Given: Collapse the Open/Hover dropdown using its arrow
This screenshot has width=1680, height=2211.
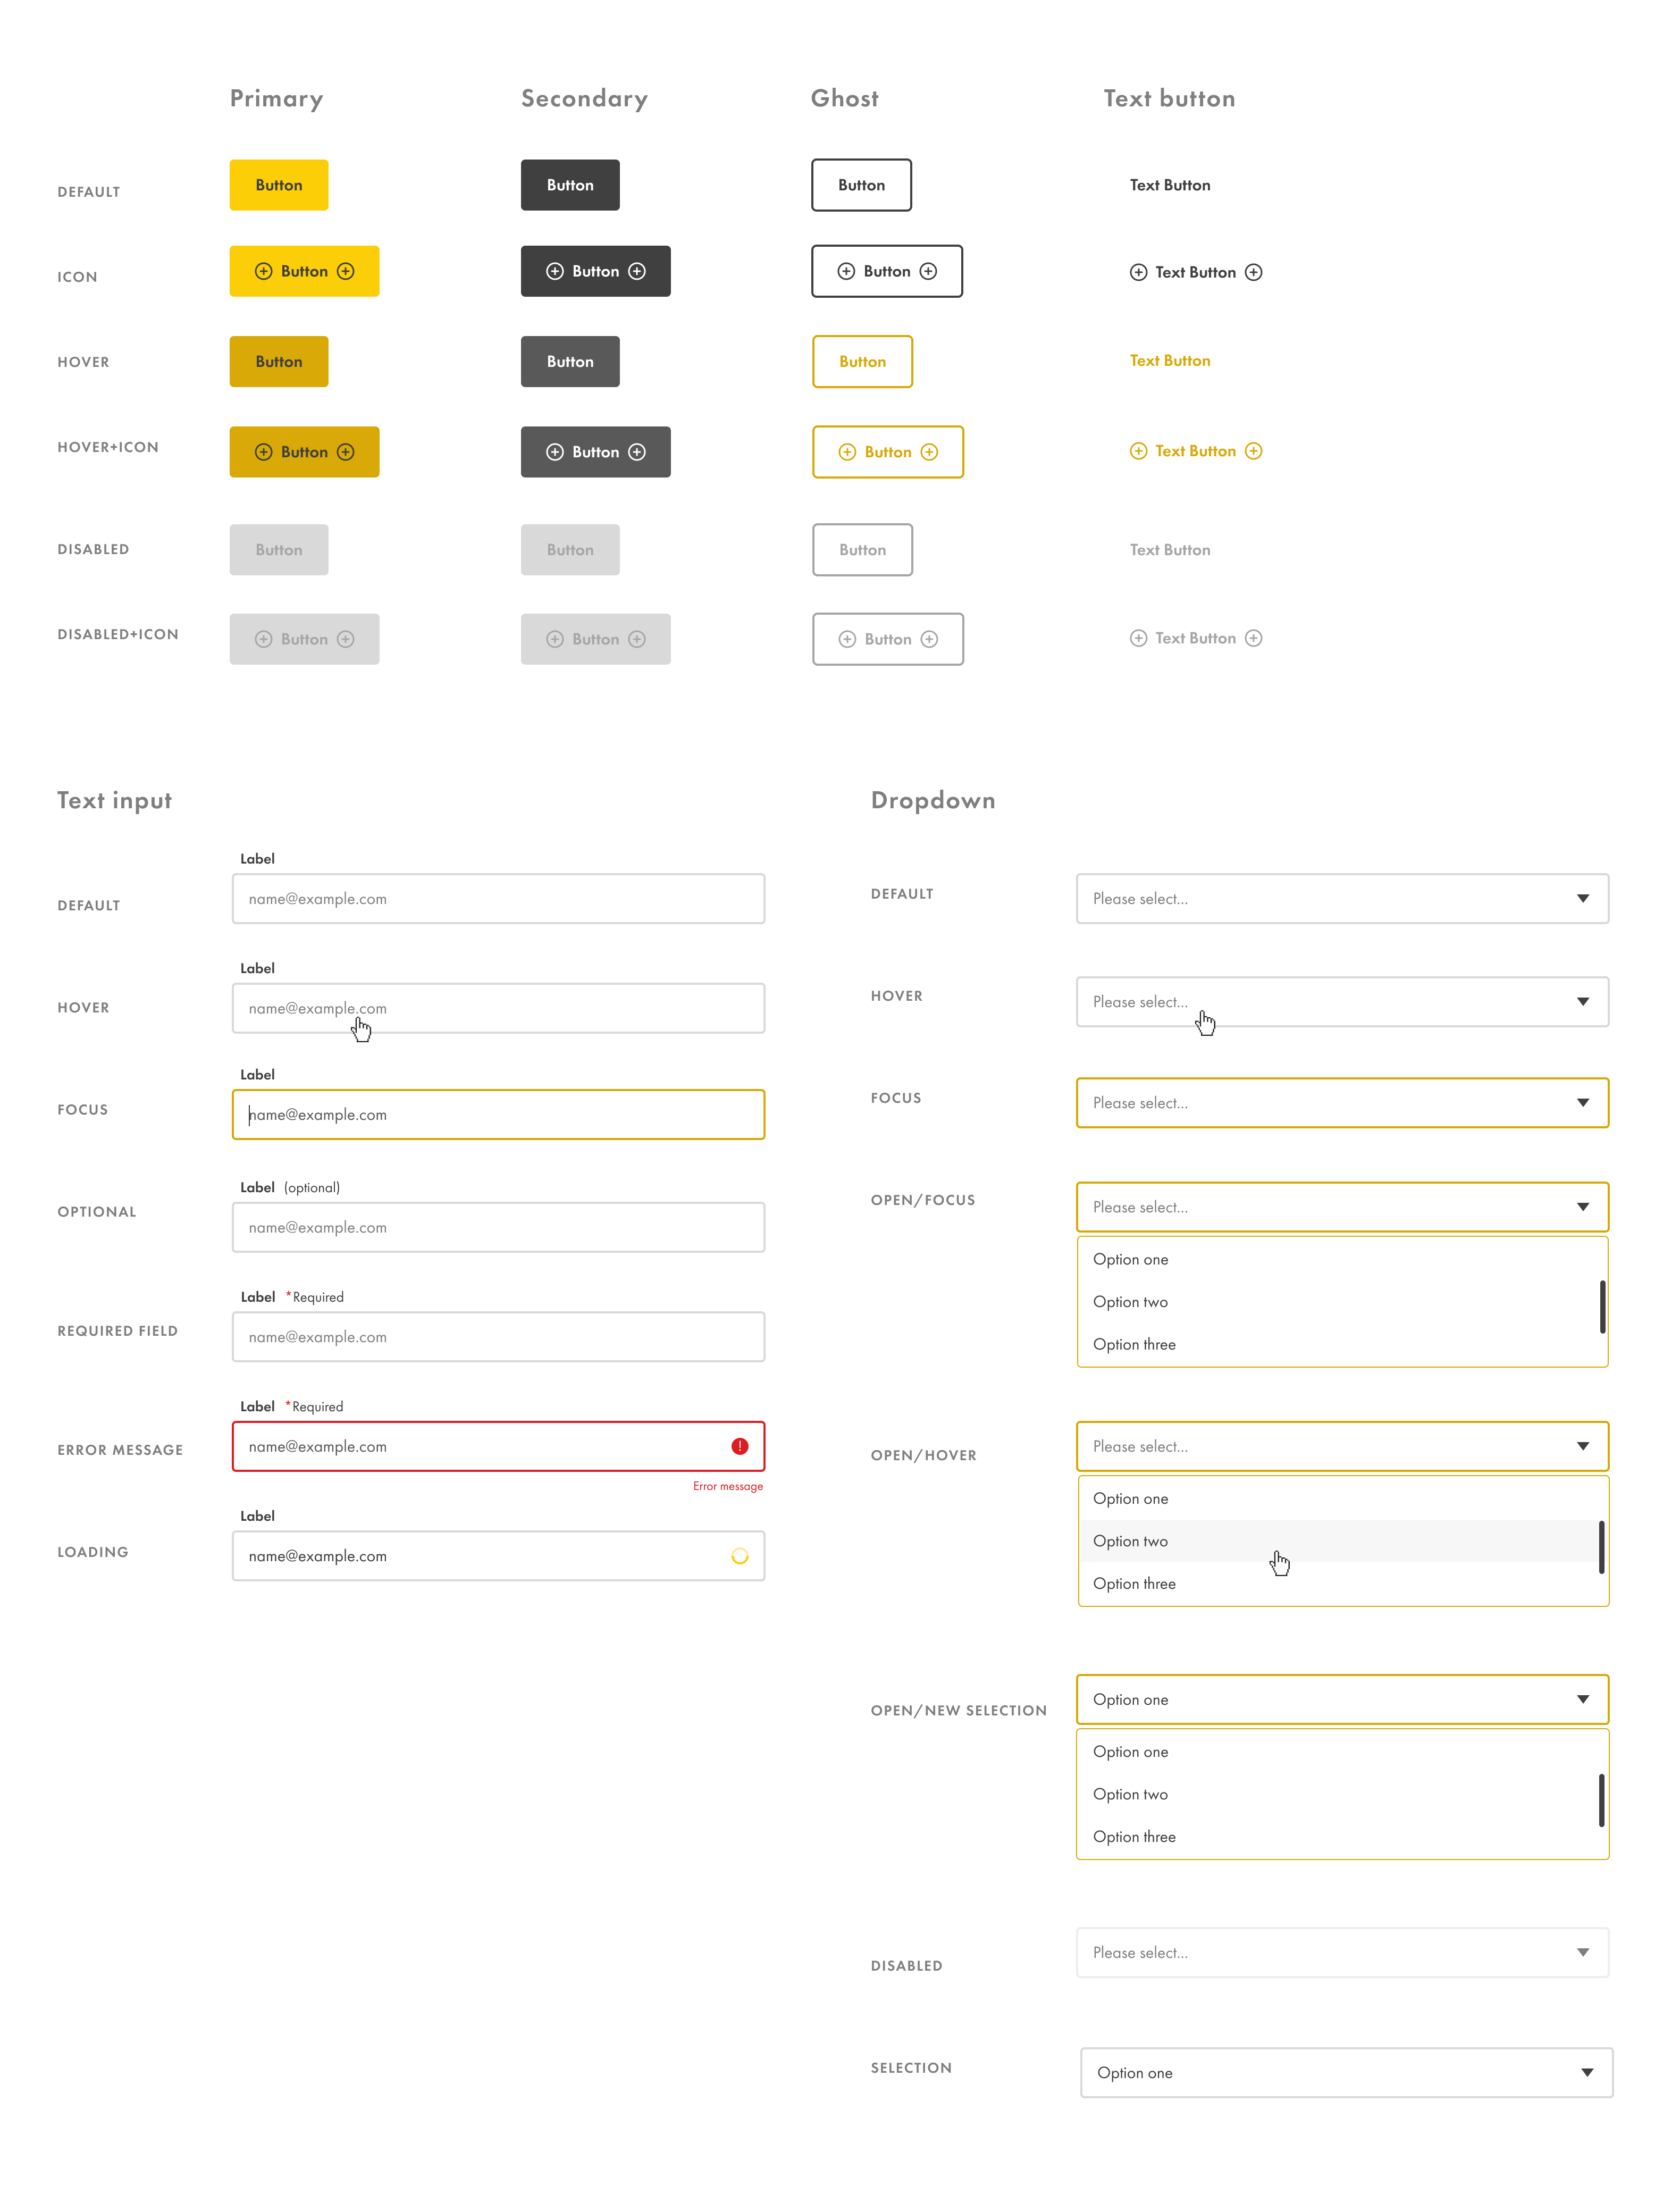Looking at the screenshot, I should pos(1583,1446).
